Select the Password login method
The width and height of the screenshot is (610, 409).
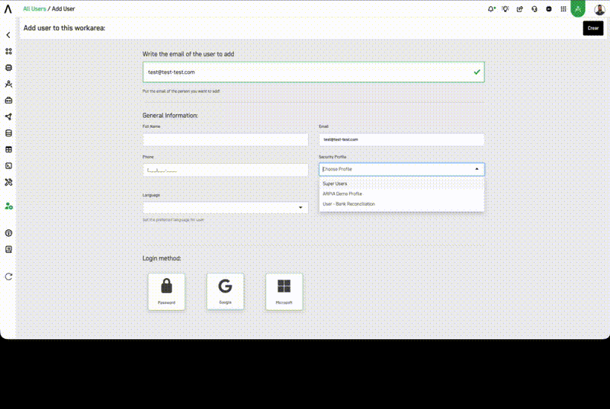point(166,292)
